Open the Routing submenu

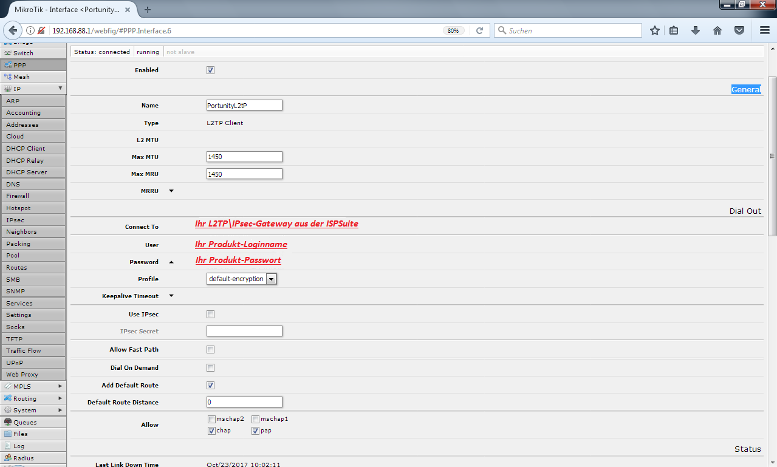click(x=33, y=398)
